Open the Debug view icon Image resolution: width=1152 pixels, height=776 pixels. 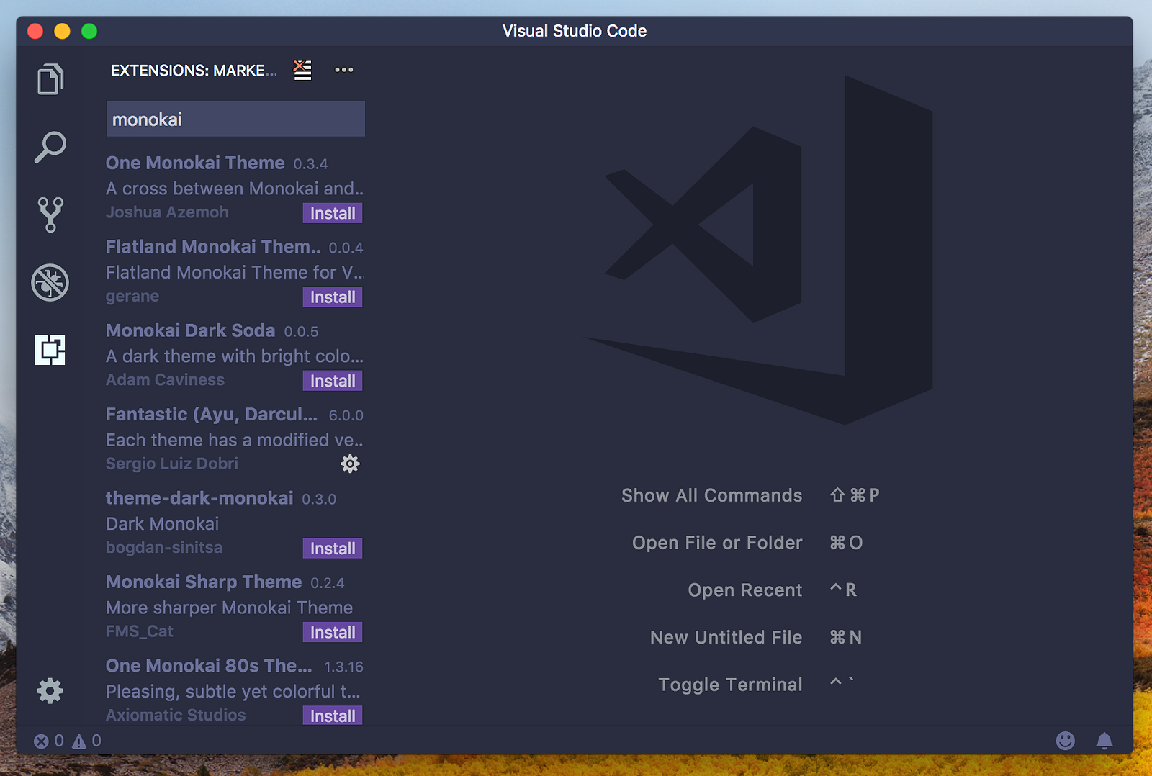point(50,282)
